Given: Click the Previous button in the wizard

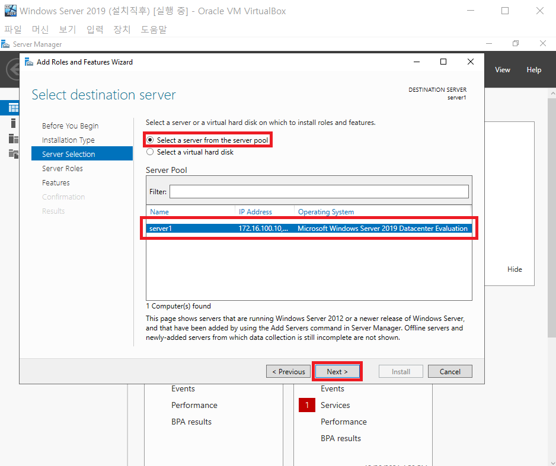Looking at the screenshot, I should click(288, 371).
